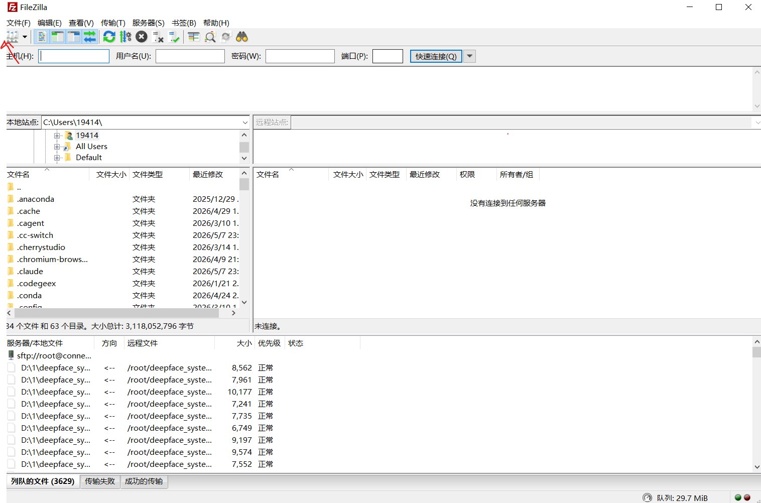
Task: Click the 端口(P) port input field
Action: 388,56
